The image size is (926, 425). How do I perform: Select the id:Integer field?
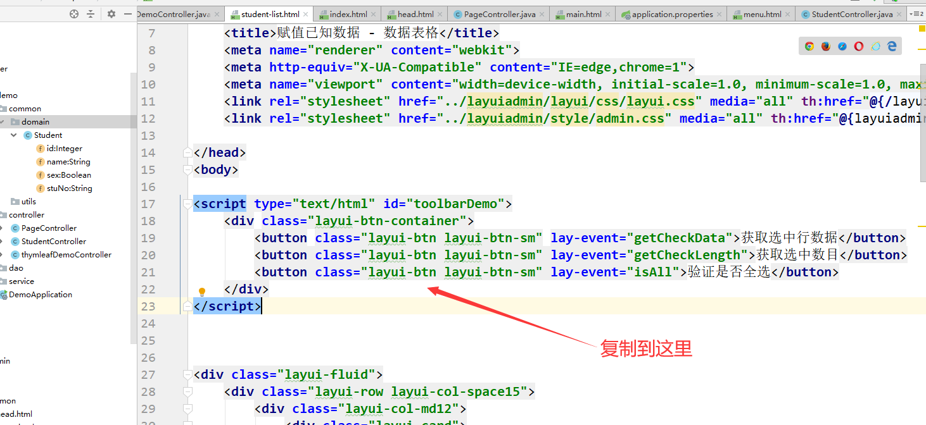coord(65,149)
